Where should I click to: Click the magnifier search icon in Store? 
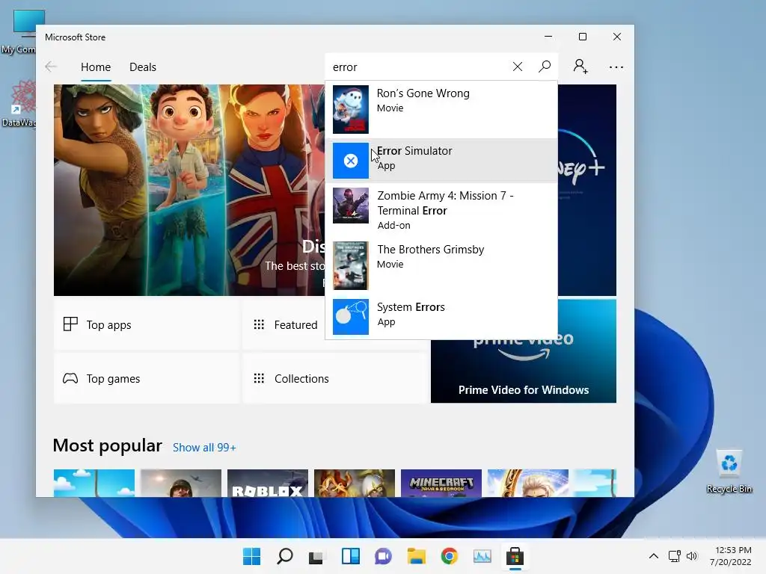pos(545,67)
